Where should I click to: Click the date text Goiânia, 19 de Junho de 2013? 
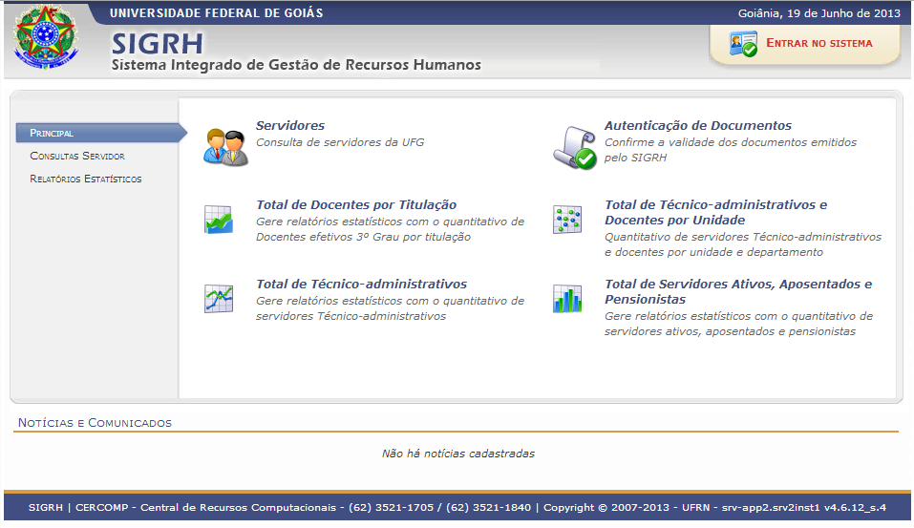coord(819,13)
